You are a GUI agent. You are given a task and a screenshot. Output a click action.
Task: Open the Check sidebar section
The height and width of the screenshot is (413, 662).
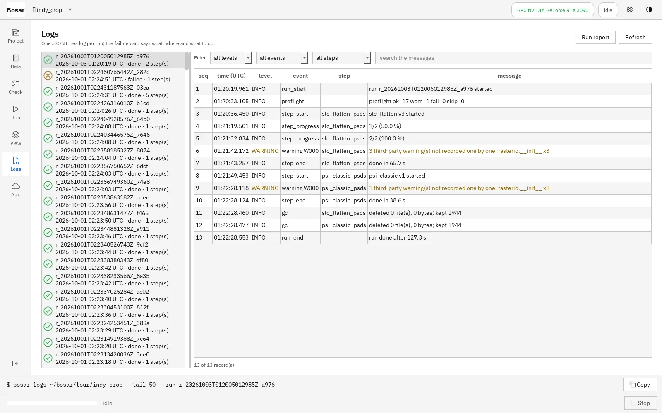16,87
